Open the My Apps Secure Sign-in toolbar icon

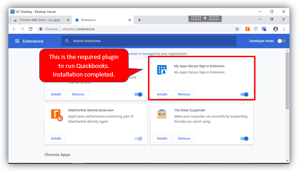(264, 29)
